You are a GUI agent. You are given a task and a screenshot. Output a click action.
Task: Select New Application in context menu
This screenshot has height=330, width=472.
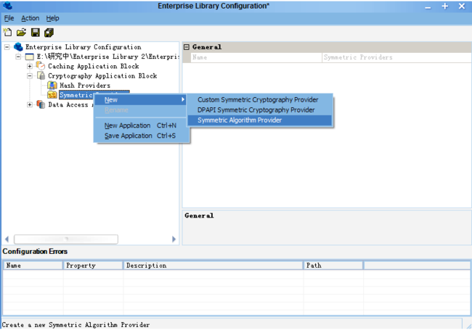tap(140, 125)
